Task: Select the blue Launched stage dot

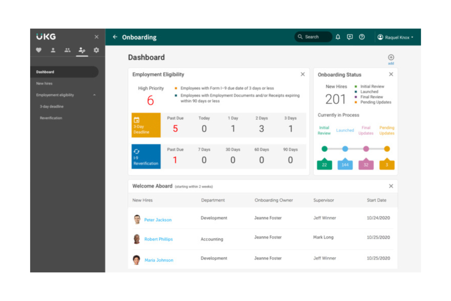Action: pyautogui.click(x=345, y=149)
